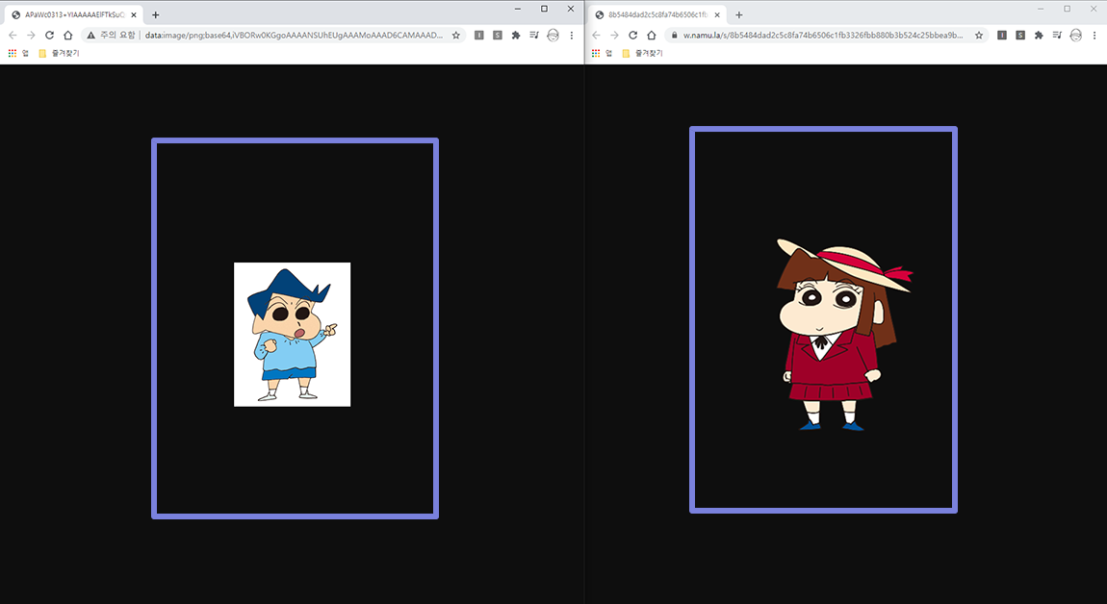Open the 'I' extension in left window
This screenshot has height=604, width=1107.
click(479, 36)
